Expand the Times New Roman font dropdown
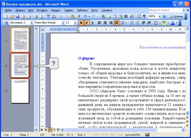This screenshot has height=138, width=191. tap(63, 23)
